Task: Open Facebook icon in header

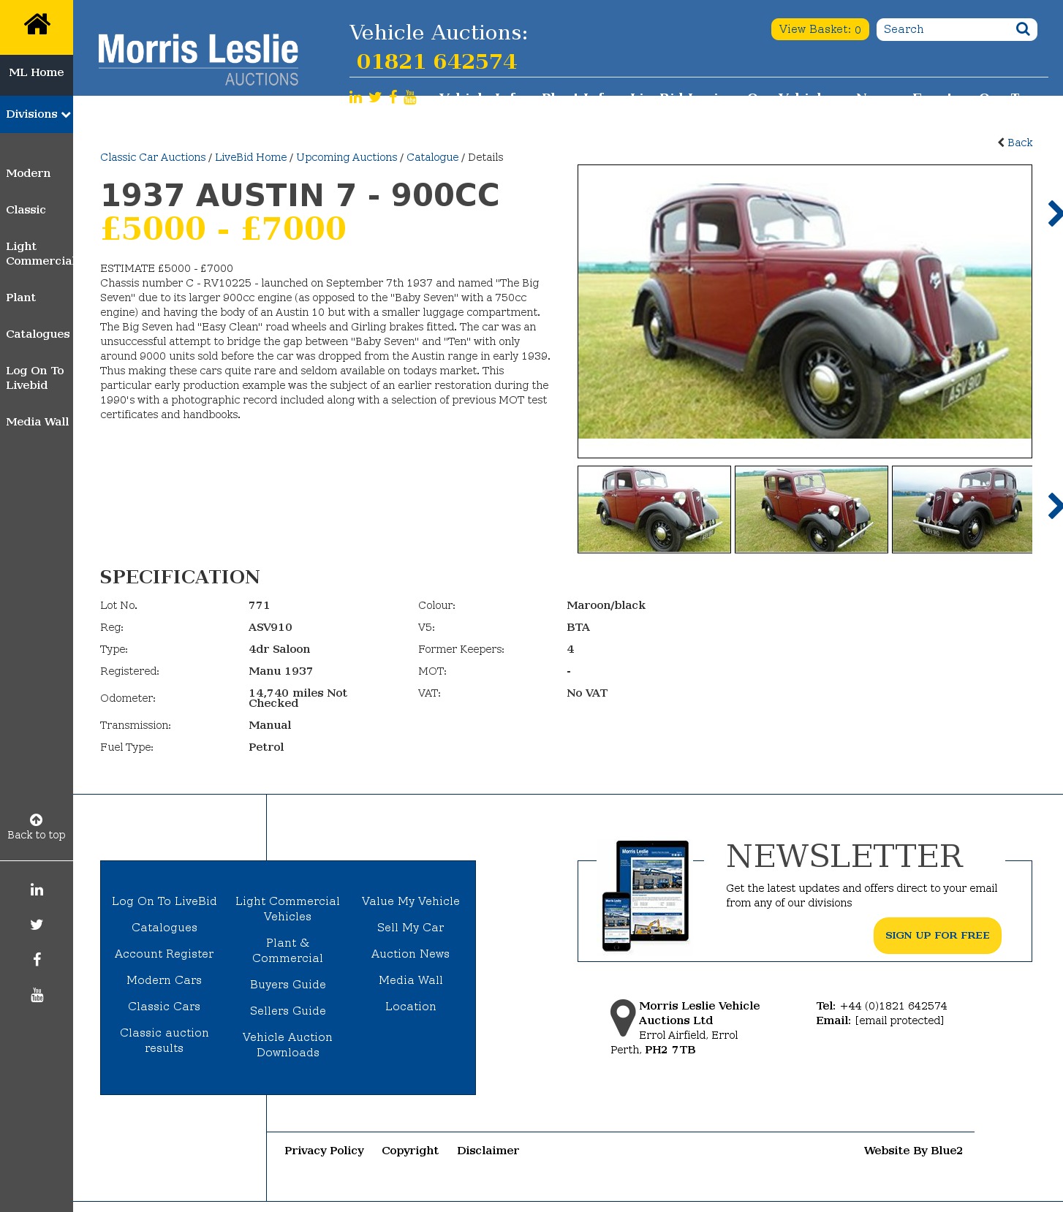Action: (393, 97)
